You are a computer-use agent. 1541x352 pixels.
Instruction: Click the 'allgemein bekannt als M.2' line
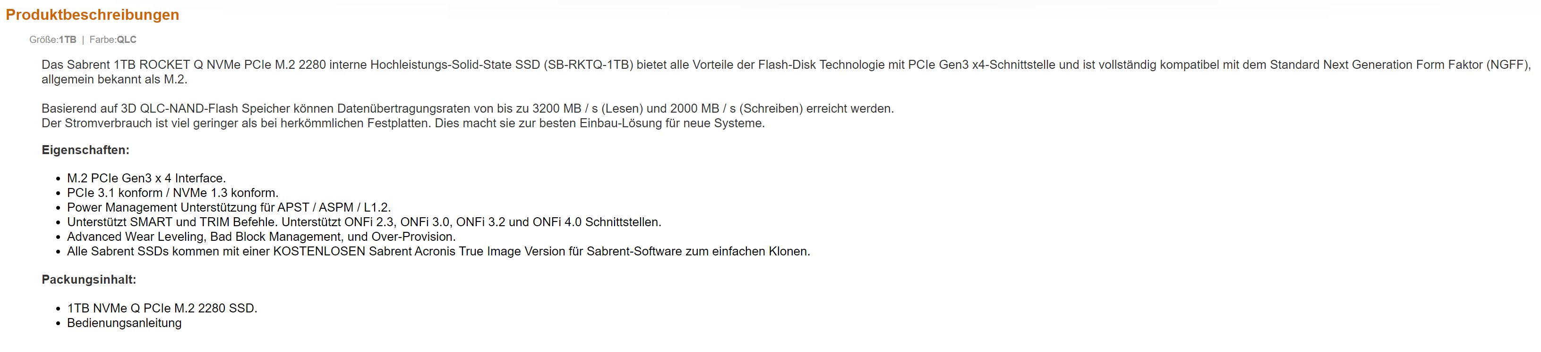point(114,79)
